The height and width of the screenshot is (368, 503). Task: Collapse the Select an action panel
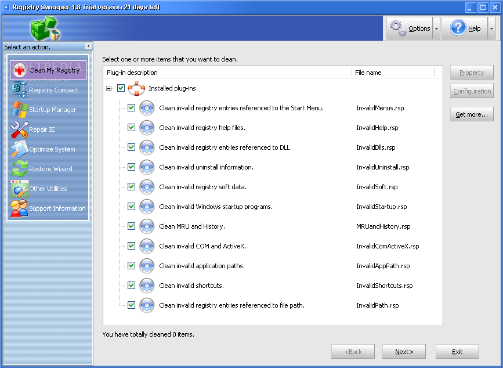(89, 46)
